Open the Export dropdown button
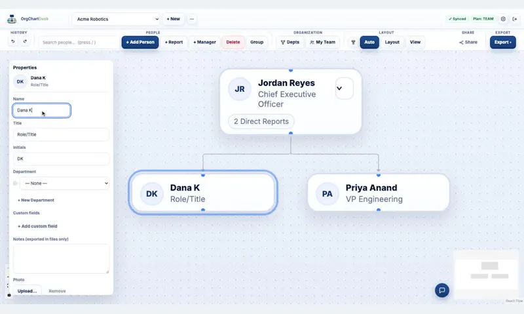524x314 pixels. (x=502, y=42)
